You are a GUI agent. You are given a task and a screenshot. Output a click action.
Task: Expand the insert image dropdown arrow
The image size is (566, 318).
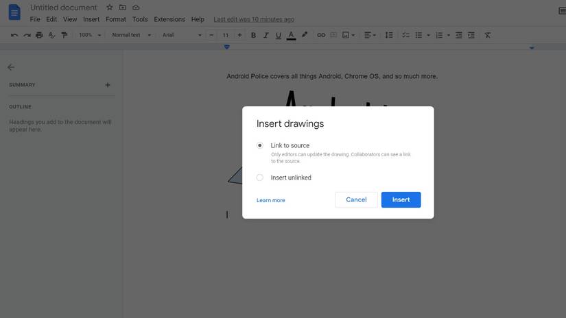(x=353, y=35)
